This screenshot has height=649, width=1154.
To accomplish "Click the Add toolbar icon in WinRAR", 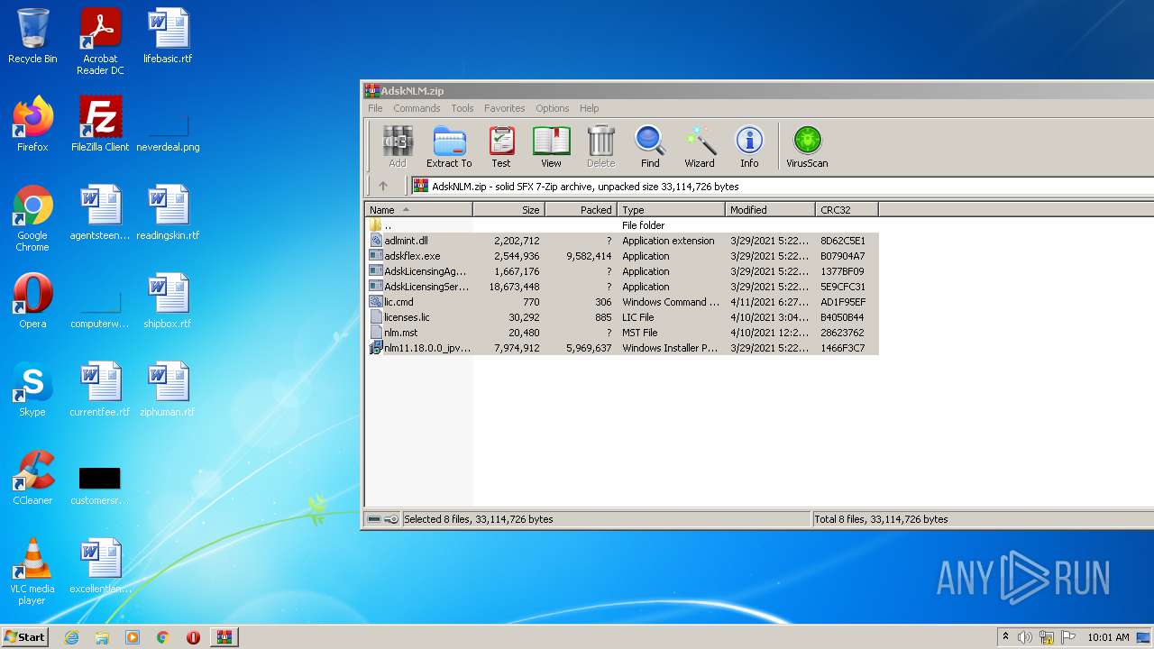I will 398,147.
